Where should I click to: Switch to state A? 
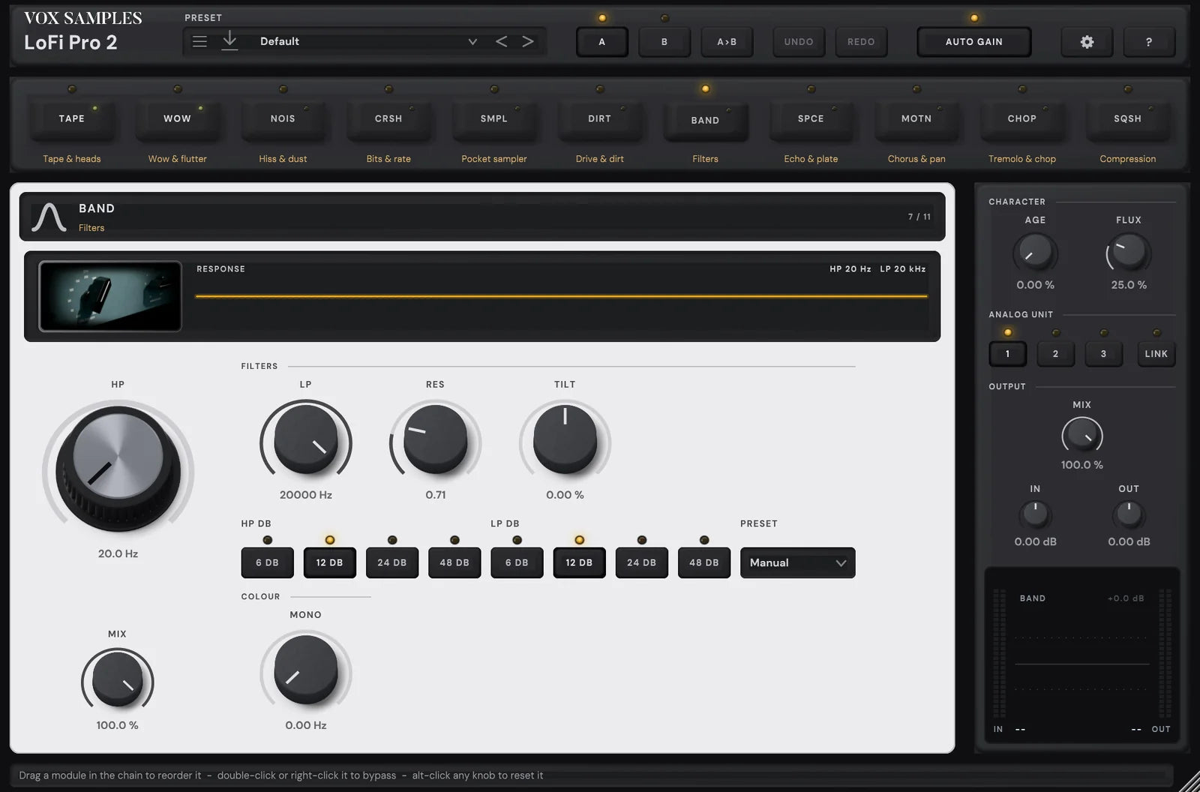pos(601,42)
